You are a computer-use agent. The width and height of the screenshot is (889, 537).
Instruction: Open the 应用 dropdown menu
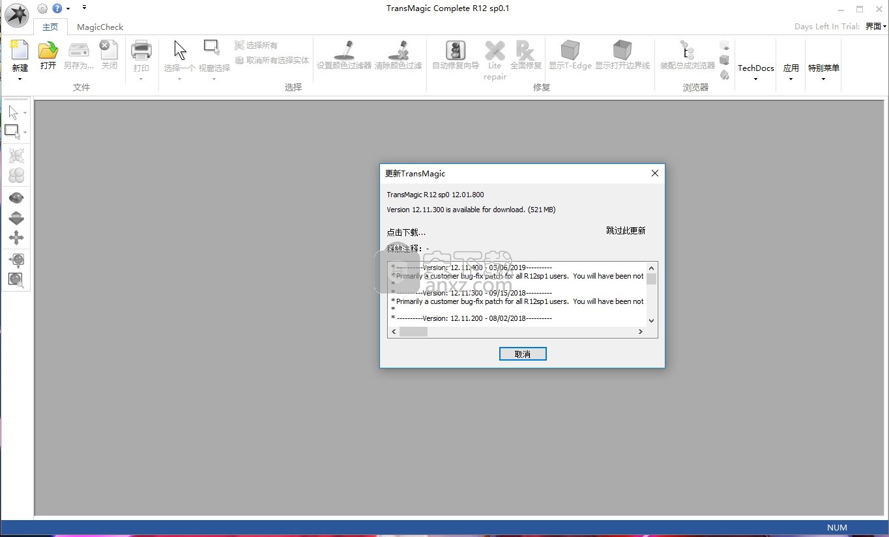[791, 72]
